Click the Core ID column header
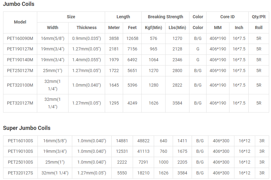Screen dimensions: 271x180 pyautogui.click(x=227, y=17)
